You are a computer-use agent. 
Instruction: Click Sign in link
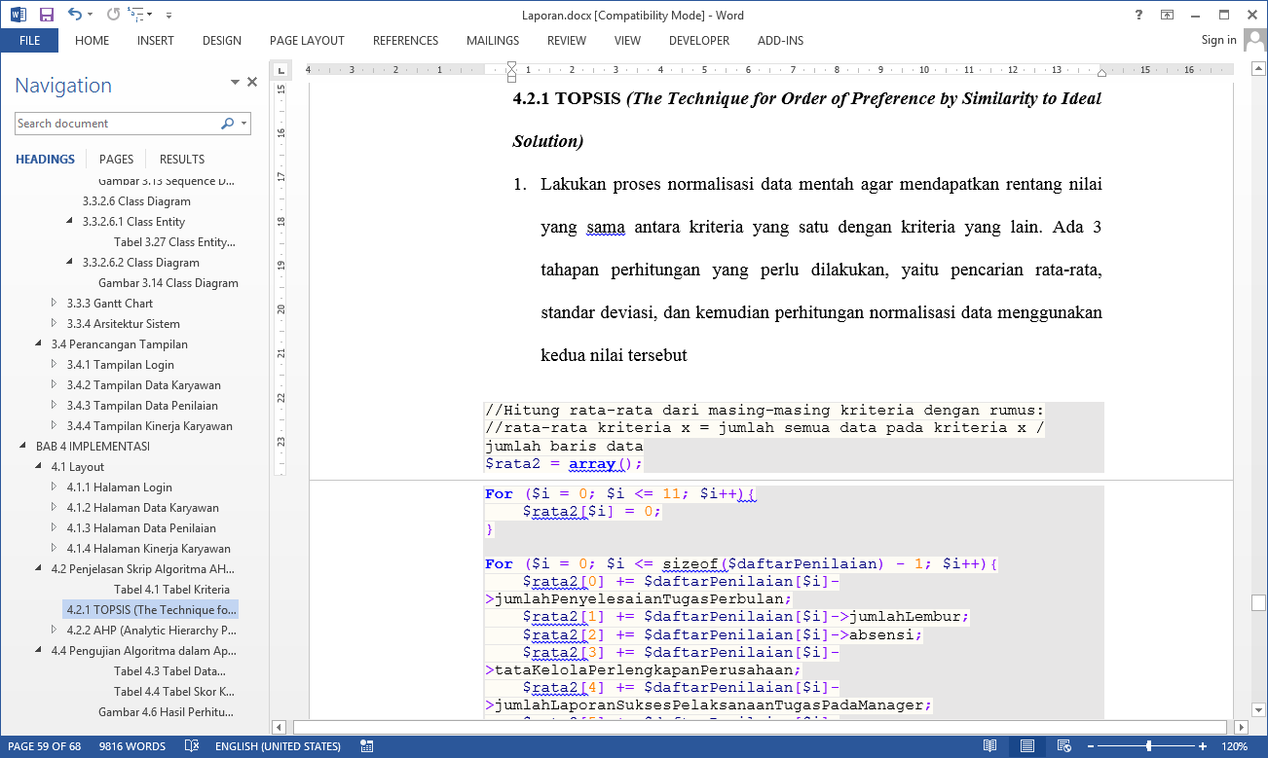click(1218, 40)
